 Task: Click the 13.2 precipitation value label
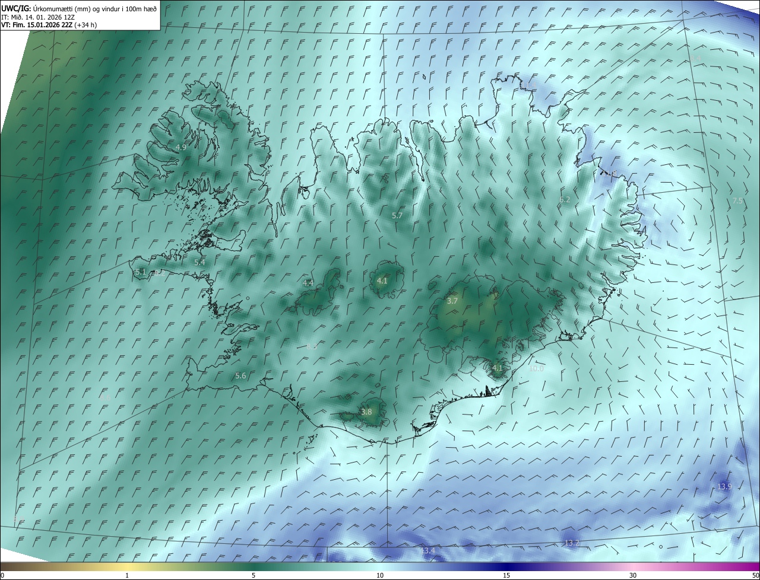pyautogui.click(x=572, y=543)
